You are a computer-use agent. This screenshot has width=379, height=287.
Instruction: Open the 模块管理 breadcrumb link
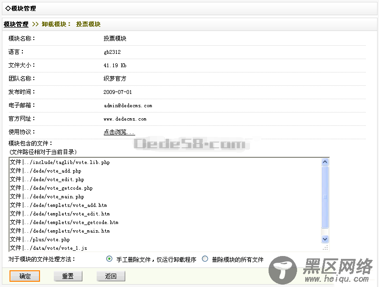point(16,24)
